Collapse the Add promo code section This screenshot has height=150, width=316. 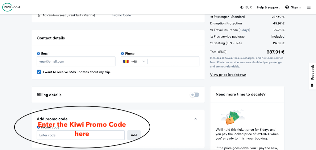[196, 119]
